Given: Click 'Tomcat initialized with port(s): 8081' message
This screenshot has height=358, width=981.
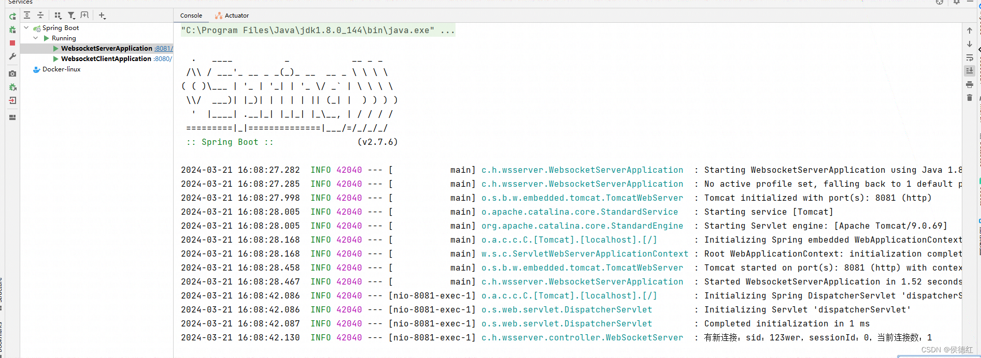Looking at the screenshot, I should click(x=818, y=198).
